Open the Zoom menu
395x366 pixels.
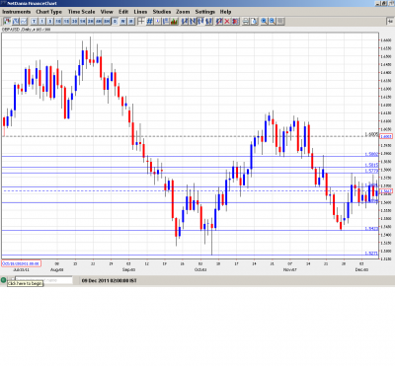[183, 12]
